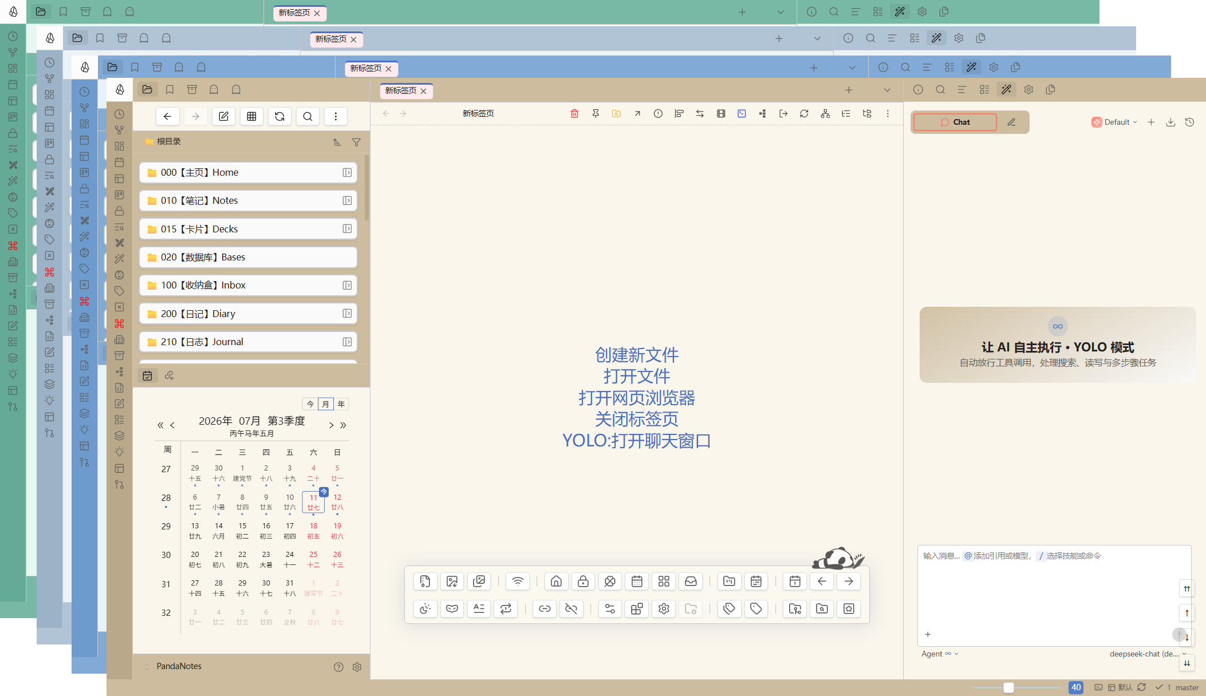
Task: Select the 新标签页 tab in the front window
Action: [x=406, y=90]
